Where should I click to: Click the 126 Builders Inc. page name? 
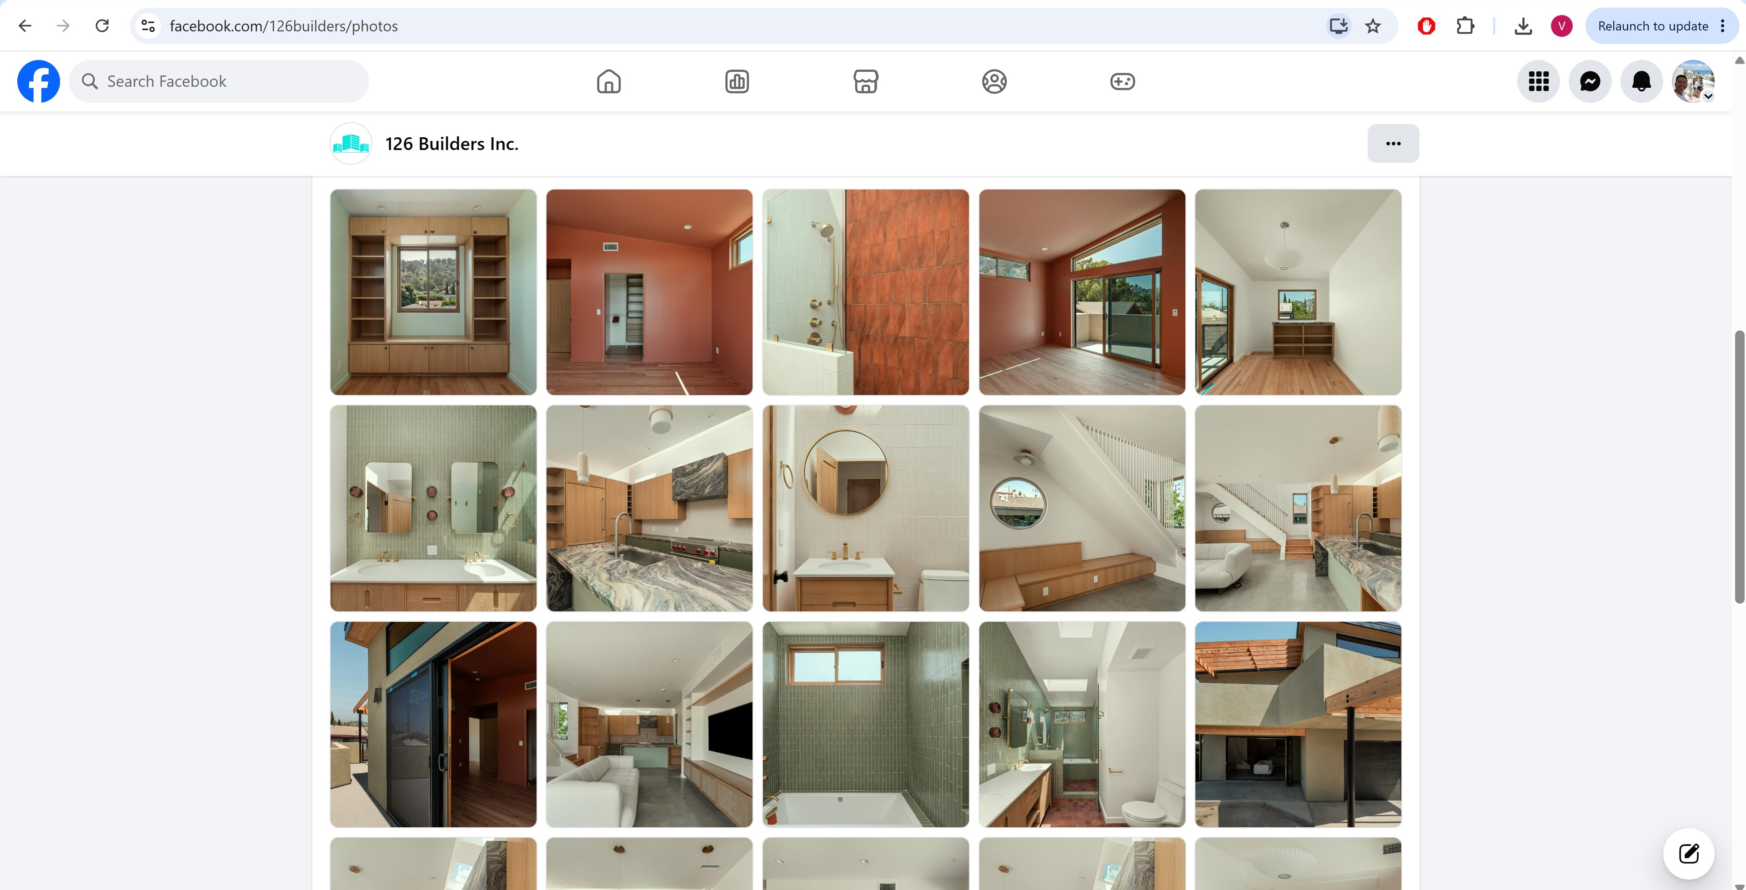[452, 144]
